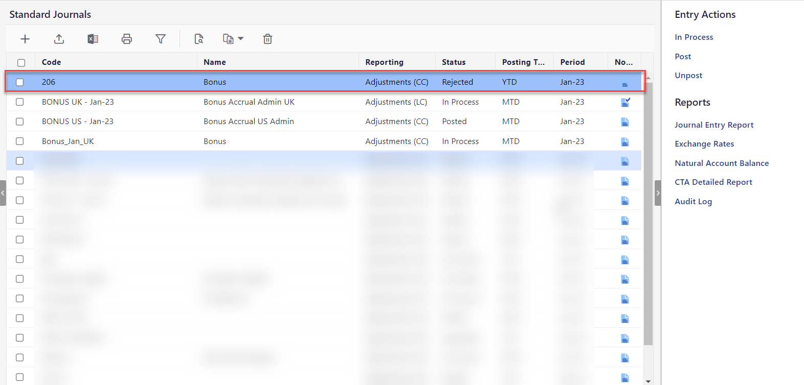
Task: Expand the left panel arrow handle
Action: [x=3, y=193]
